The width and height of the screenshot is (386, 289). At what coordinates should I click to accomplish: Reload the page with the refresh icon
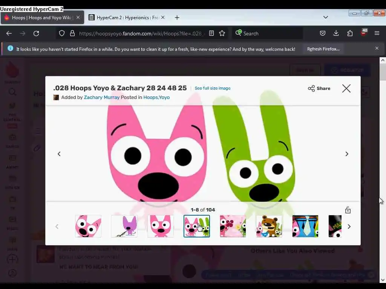[36, 33]
